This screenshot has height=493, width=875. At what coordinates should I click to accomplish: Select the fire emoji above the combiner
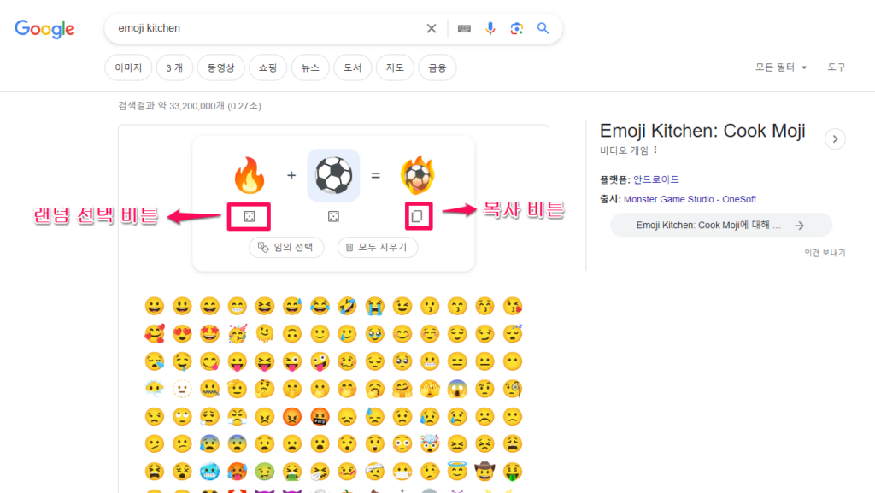click(249, 174)
